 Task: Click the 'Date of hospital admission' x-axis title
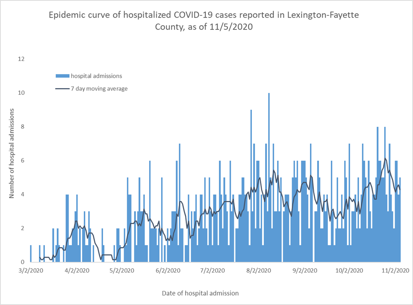point(200,293)
